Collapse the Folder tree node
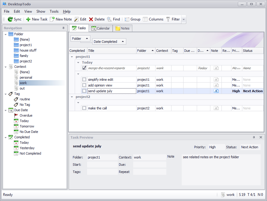Image resolution: width=267 pixels, height=201 pixels. click(x=6, y=34)
